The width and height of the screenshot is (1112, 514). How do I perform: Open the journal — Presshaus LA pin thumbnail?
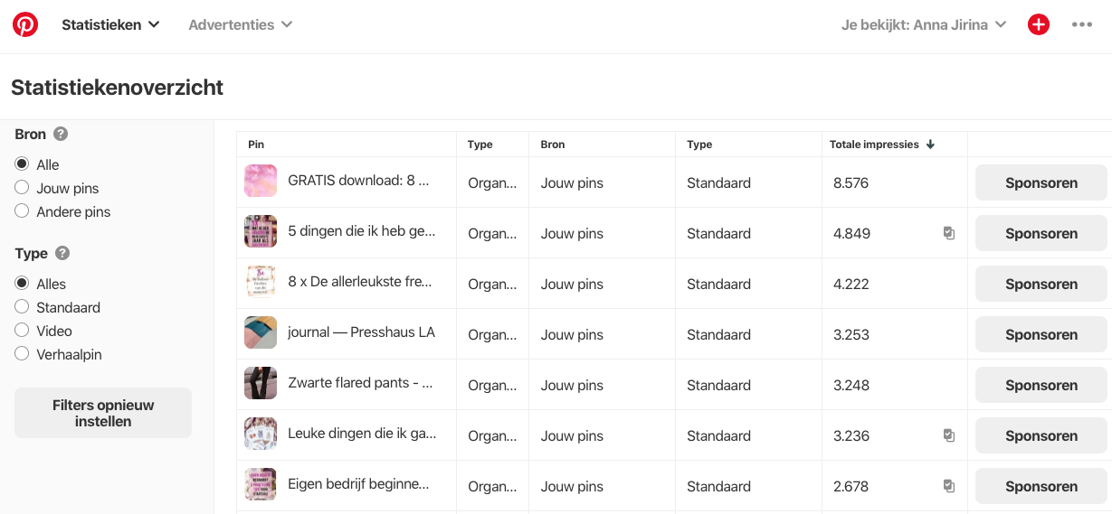(x=261, y=332)
